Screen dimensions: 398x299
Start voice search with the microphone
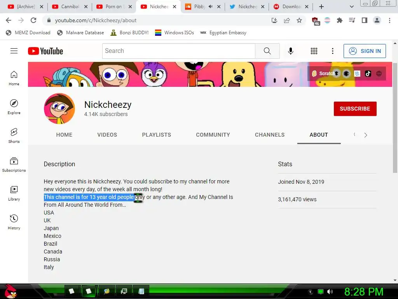(291, 51)
